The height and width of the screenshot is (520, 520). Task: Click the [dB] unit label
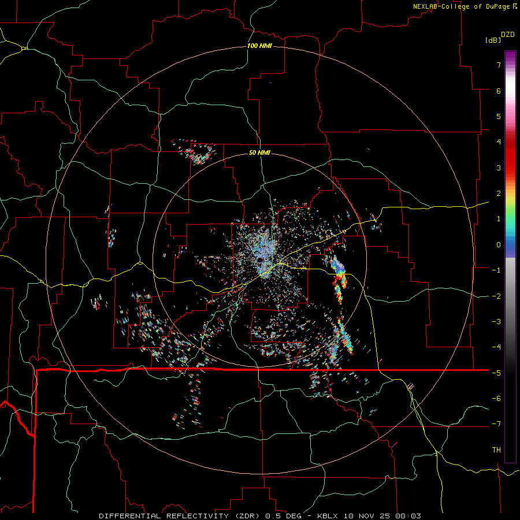tap(493, 40)
